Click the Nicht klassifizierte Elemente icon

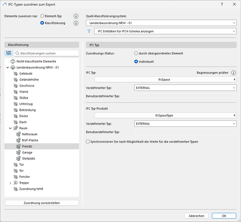click(x=13, y=61)
